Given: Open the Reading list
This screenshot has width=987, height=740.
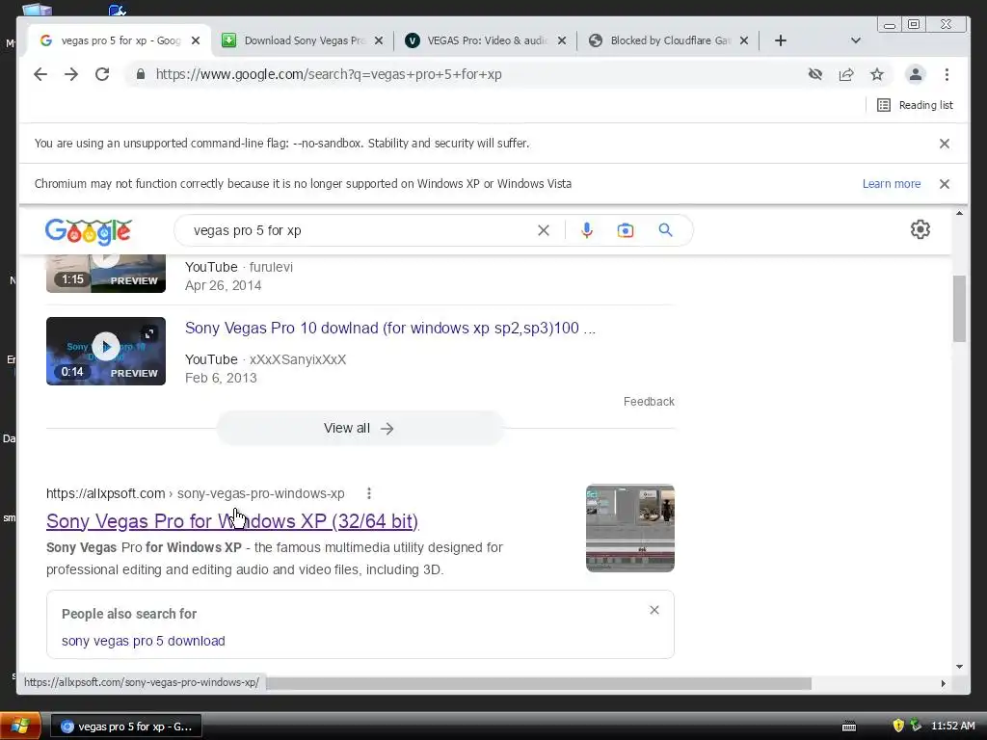Looking at the screenshot, I should [x=915, y=105].
